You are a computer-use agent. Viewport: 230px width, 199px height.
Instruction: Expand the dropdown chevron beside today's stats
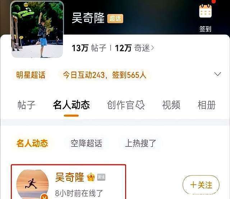pyautogui.click(x=217, y=74)
